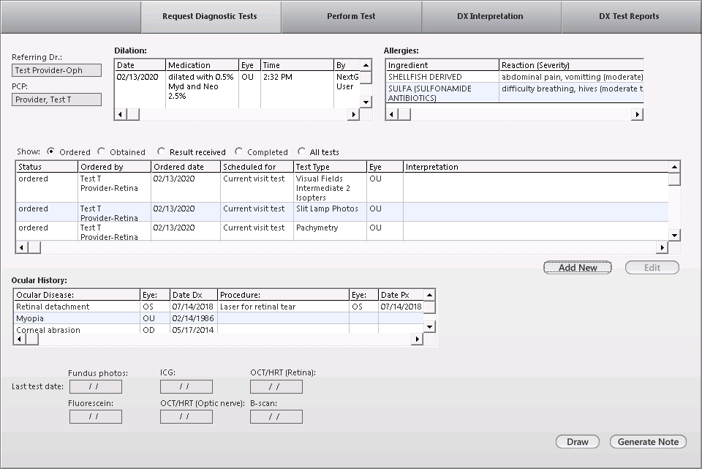
Task: Select the SULFA (SULFONAMIDE ANTIBIOTICS) allergy row
Action: [514, 93]
